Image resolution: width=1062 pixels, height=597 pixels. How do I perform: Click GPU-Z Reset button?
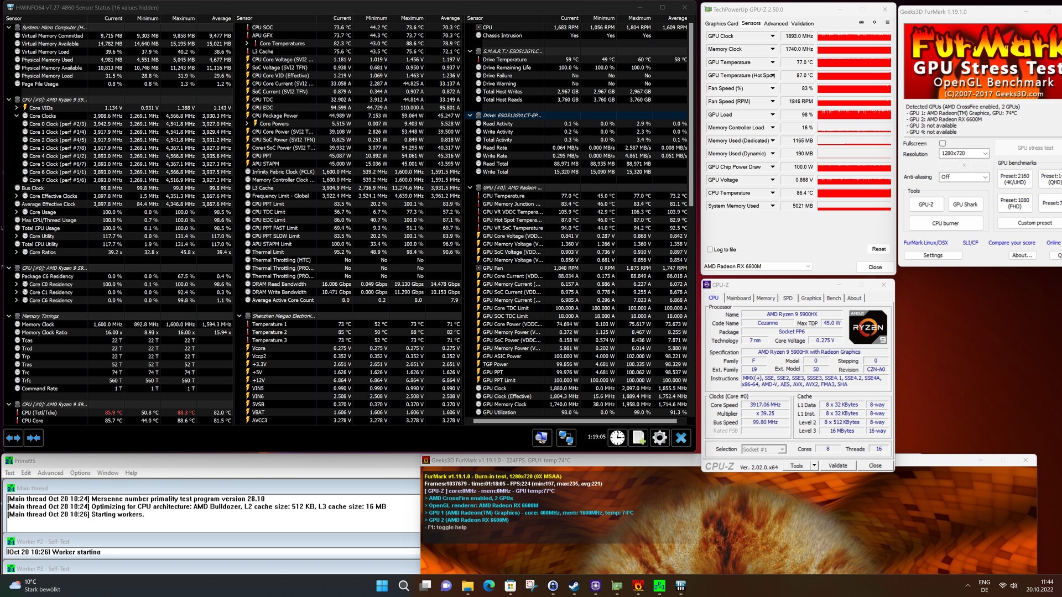pyautogui.click(x=878, y=249)
